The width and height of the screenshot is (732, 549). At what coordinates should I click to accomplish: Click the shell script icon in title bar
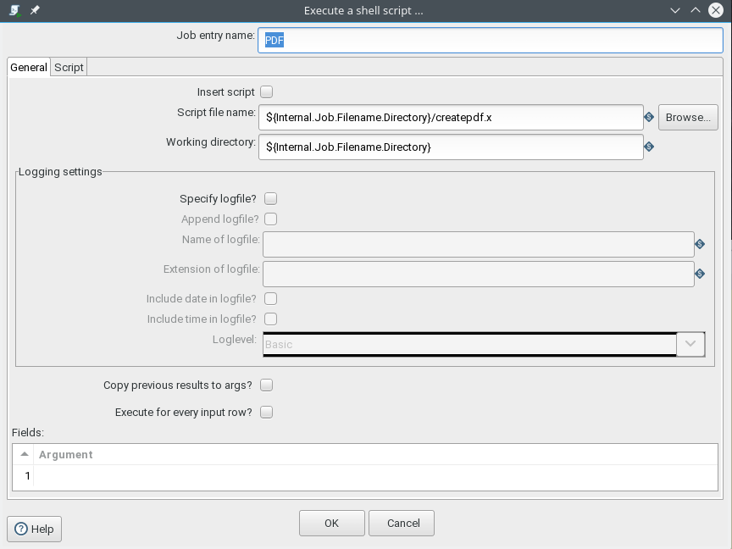15,10
